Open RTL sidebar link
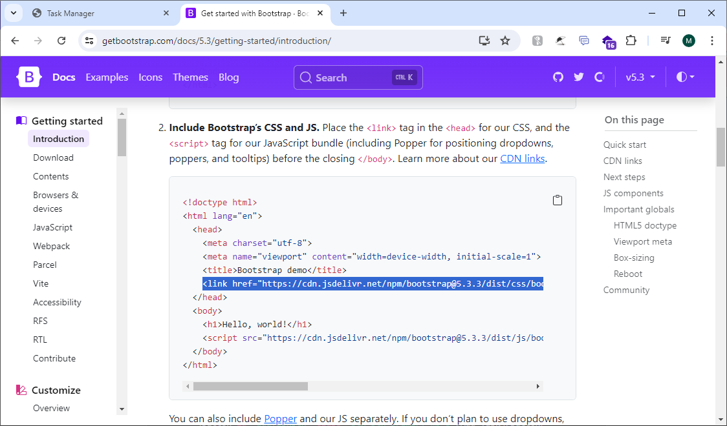 [x=40, y=340]
